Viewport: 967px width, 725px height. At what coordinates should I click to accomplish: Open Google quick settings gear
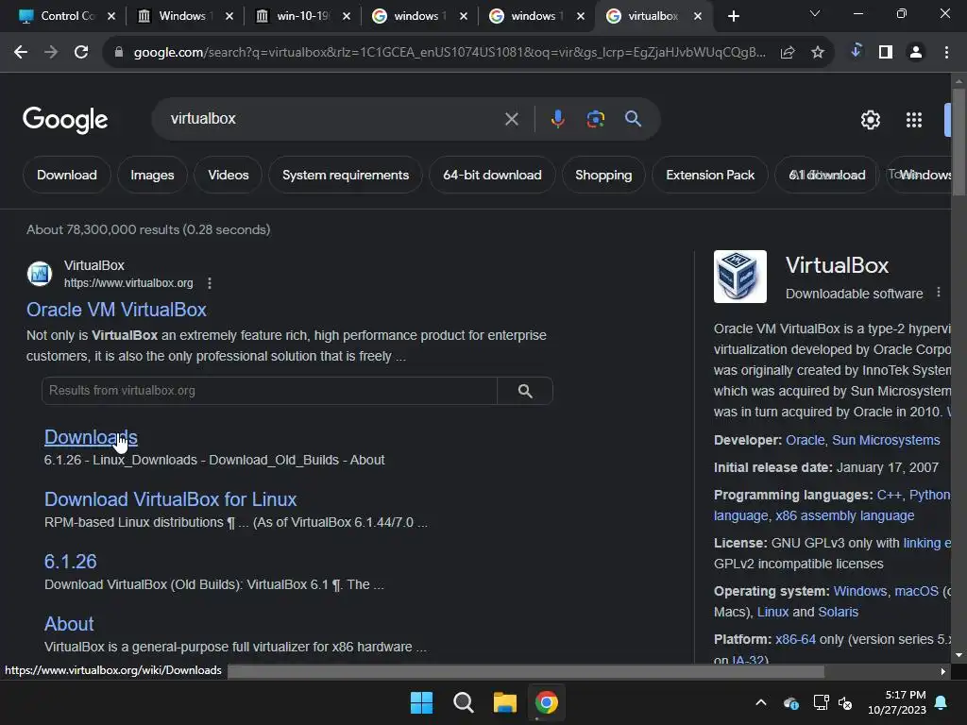(870, 120)
